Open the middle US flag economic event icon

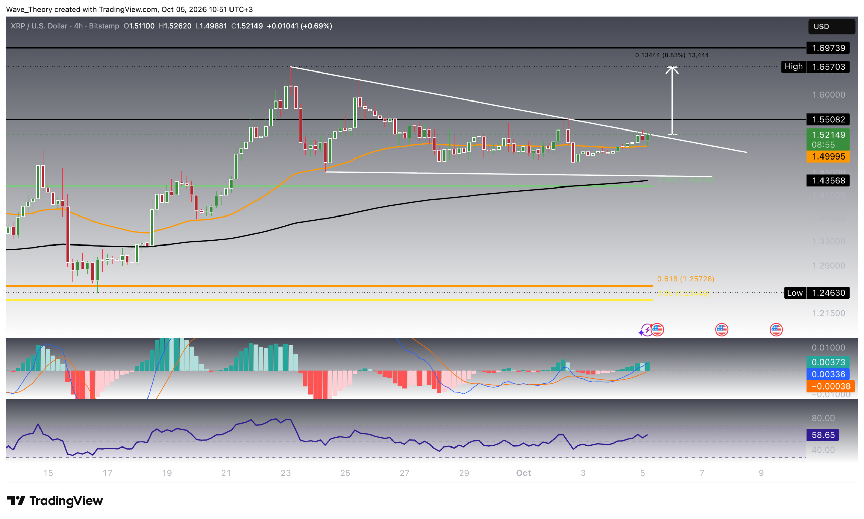pyautogui.click(x=721, y=329)
